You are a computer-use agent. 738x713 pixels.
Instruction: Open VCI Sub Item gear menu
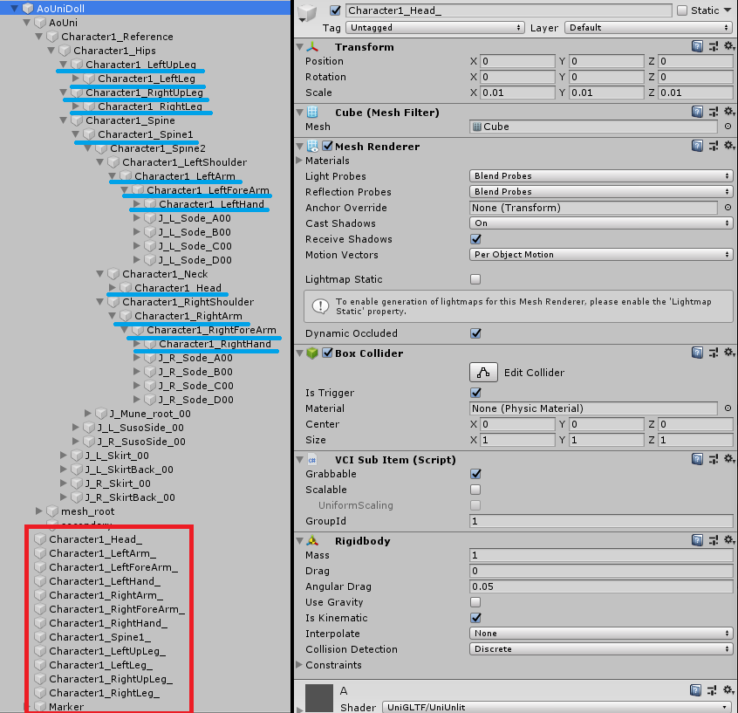(x=729, y=459)
